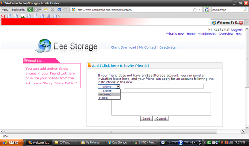The image size is (249, 146).
Task: Open the Gmail bookmark icon
Action: tap(3, 16)
